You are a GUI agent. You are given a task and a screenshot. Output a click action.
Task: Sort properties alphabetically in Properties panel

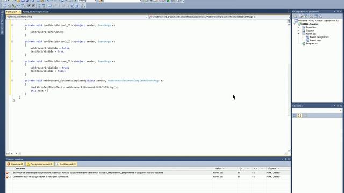click(x=300, y=115)
